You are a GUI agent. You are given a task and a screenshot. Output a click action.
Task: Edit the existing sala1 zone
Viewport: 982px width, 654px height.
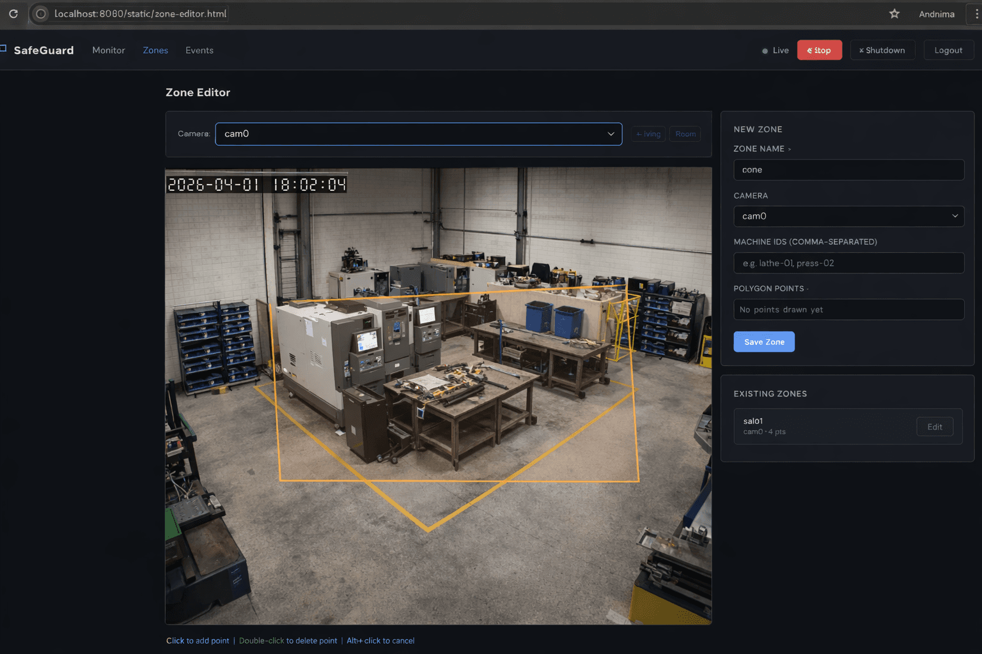[935, 427]
